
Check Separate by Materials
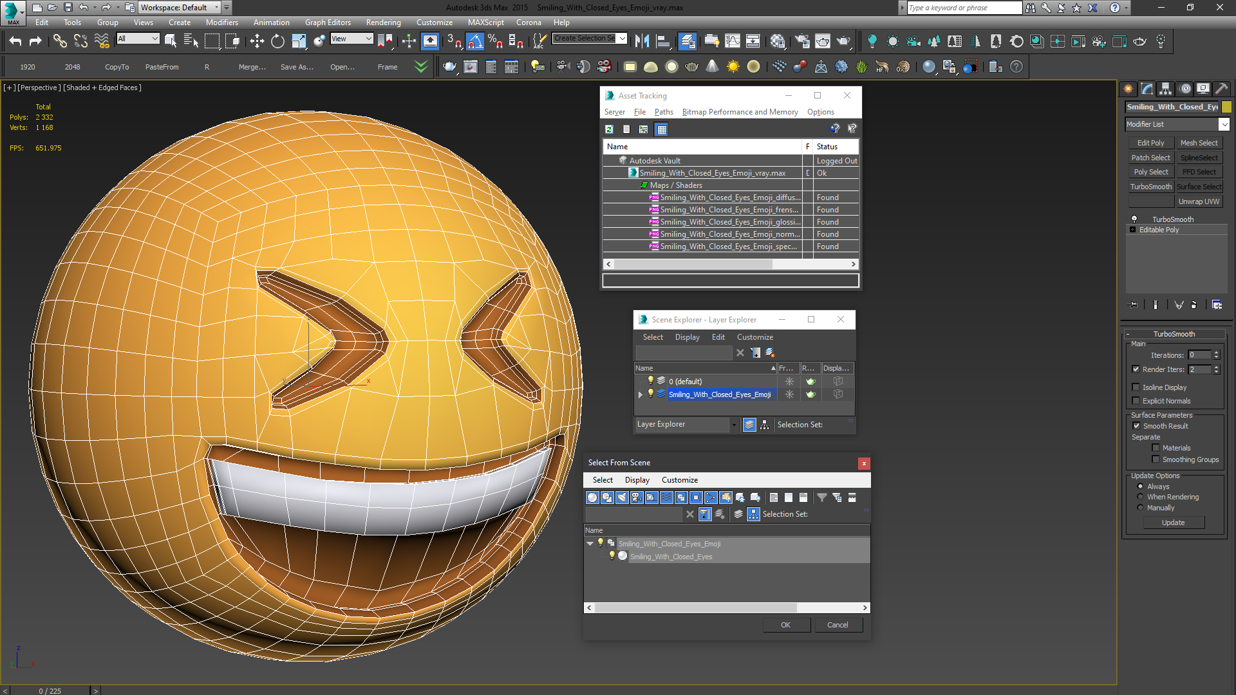(1156, 448)
